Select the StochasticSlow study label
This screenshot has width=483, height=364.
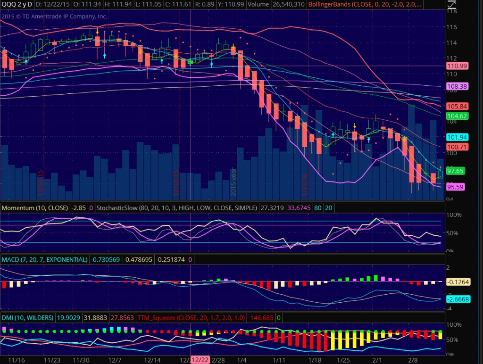177,207
